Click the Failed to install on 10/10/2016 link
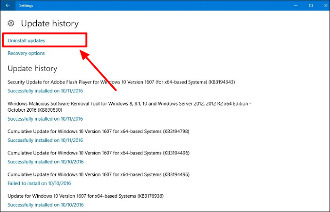The height and width of the screenshot is (212, 330). pyautogui.click(x=39, y=183)
